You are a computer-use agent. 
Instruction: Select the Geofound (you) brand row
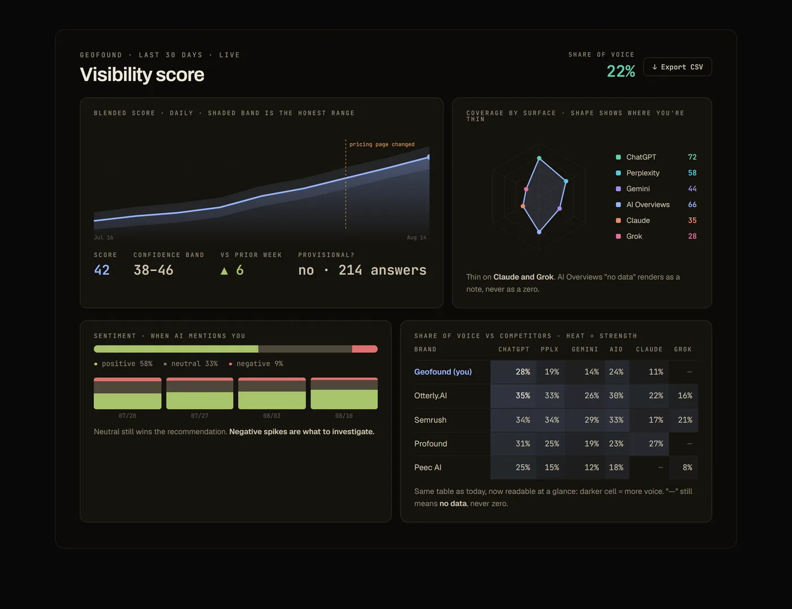pyautogui.click(x=556, y=372)
